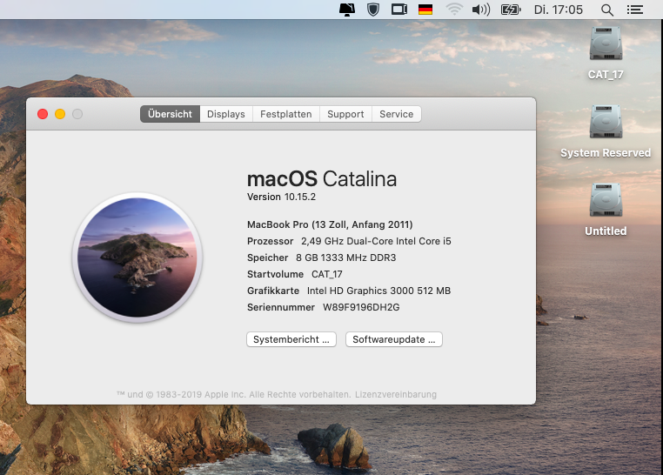Minimize window with the yellow button

click(x=60, y=114)
